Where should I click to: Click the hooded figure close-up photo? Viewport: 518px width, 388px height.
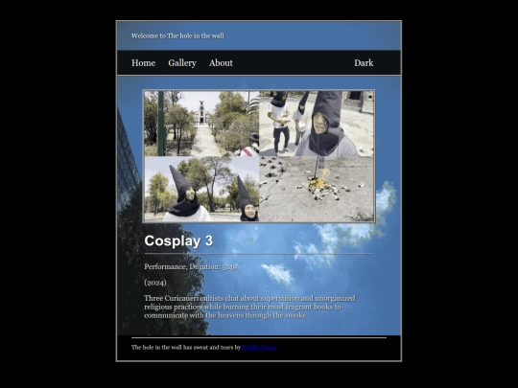[x=317, y=124]
